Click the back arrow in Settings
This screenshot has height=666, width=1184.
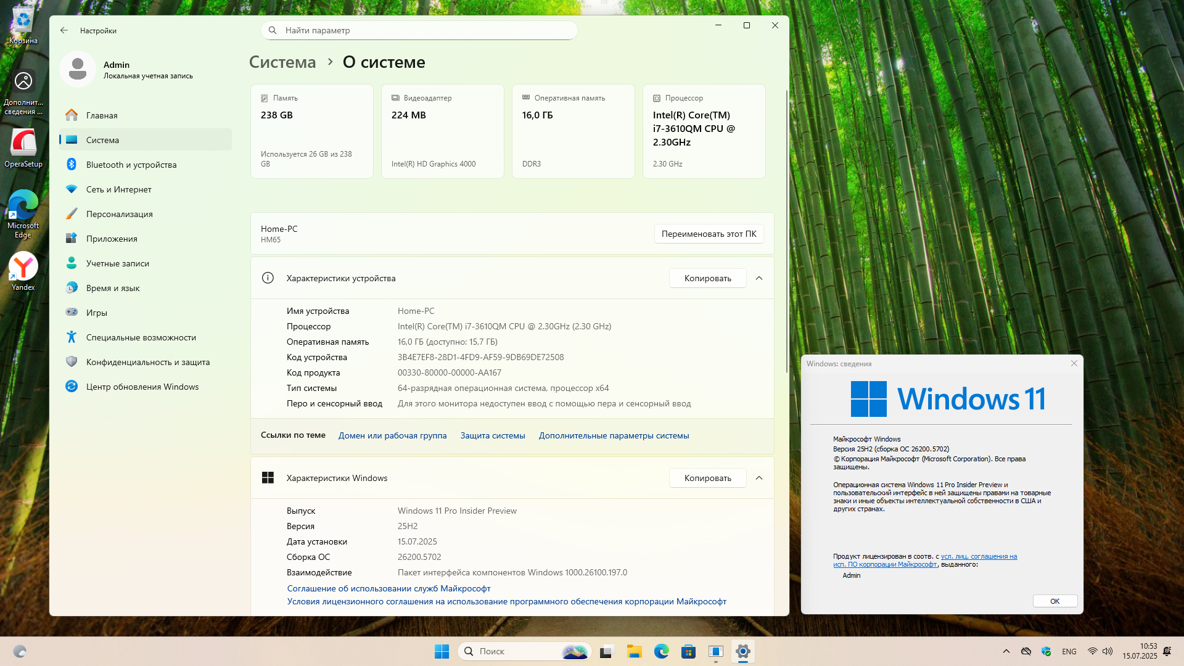pos(64,30)
